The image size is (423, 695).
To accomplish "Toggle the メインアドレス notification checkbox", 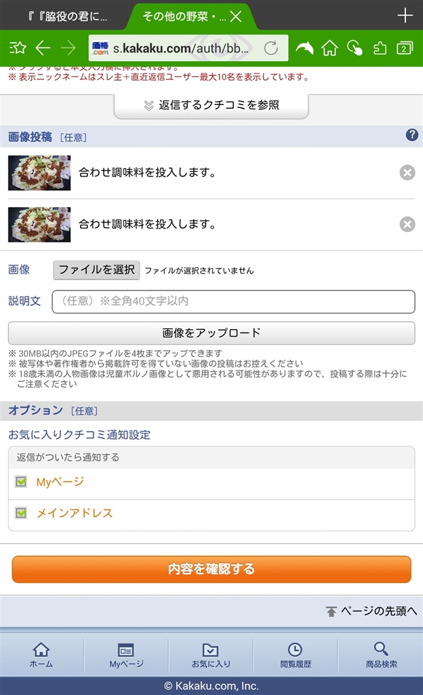I will coord(21,513).
